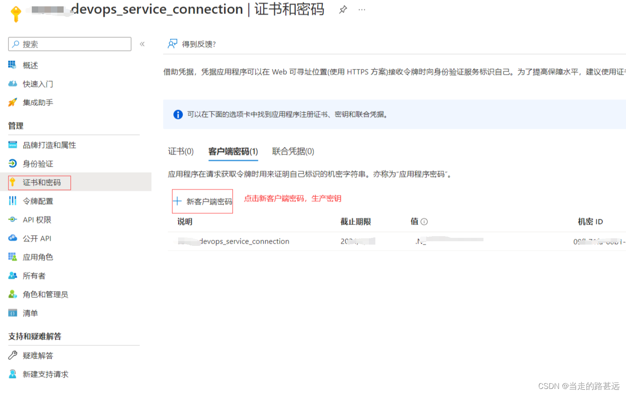This screenshot has height=394, width=626.
Task: Show the 值 column info tooltip
Action: point(425,221)
